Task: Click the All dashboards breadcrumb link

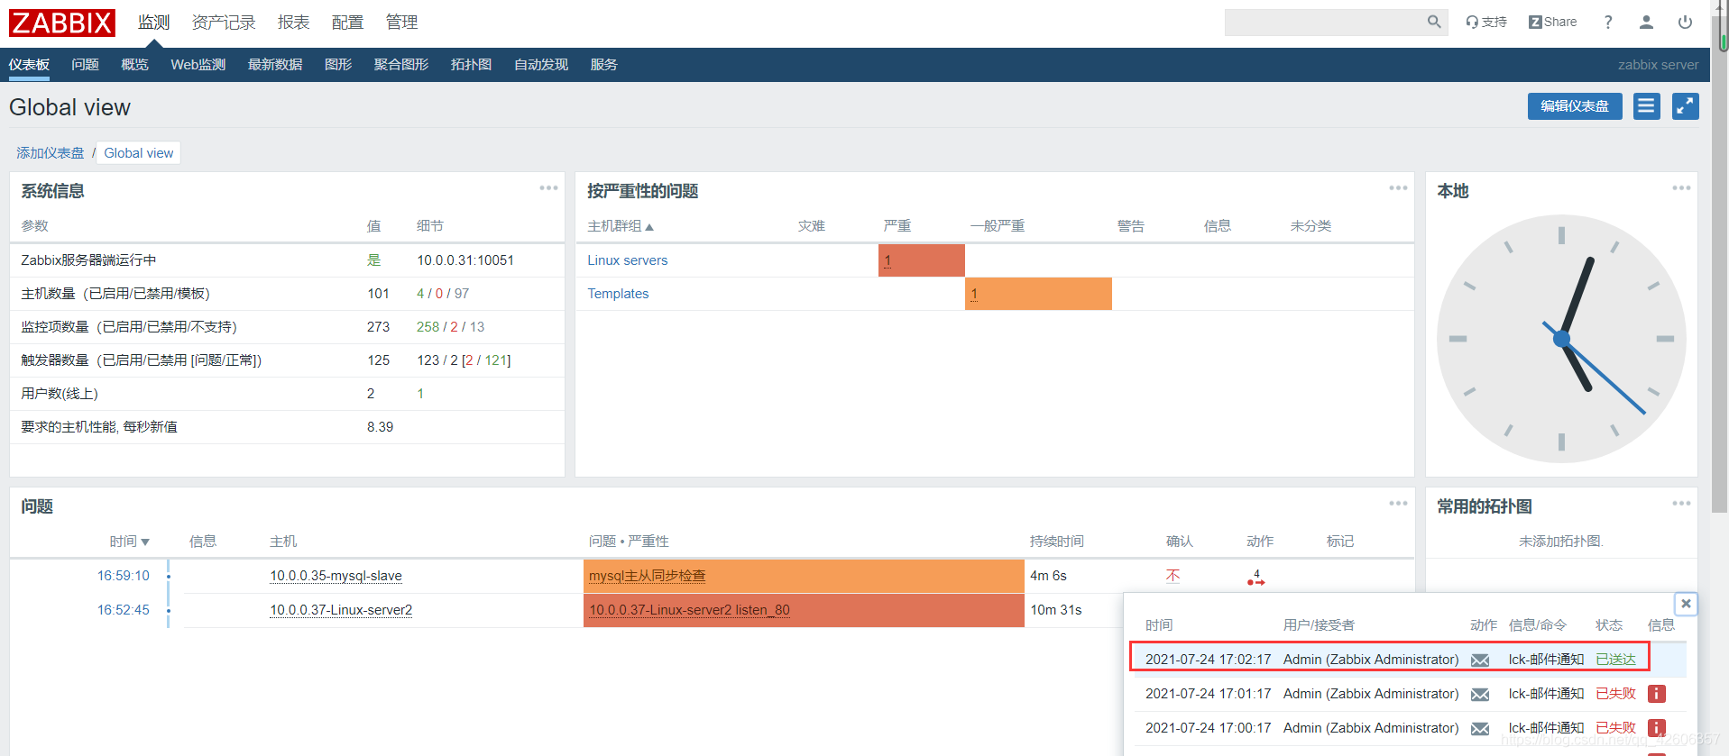Action: coord(50,153)
